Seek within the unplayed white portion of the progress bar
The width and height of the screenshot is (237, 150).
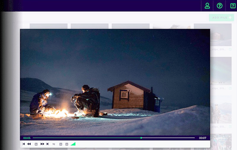coord(168,138)
